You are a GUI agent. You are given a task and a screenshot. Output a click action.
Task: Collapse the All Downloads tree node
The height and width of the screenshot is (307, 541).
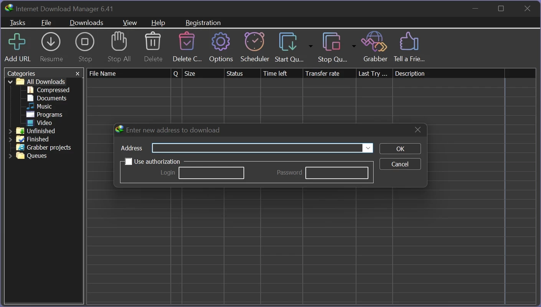[x=10, y=82]
